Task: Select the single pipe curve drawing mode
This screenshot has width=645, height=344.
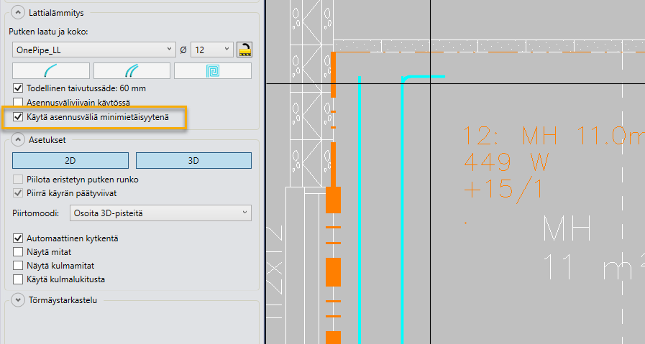Action: (51, 70)
